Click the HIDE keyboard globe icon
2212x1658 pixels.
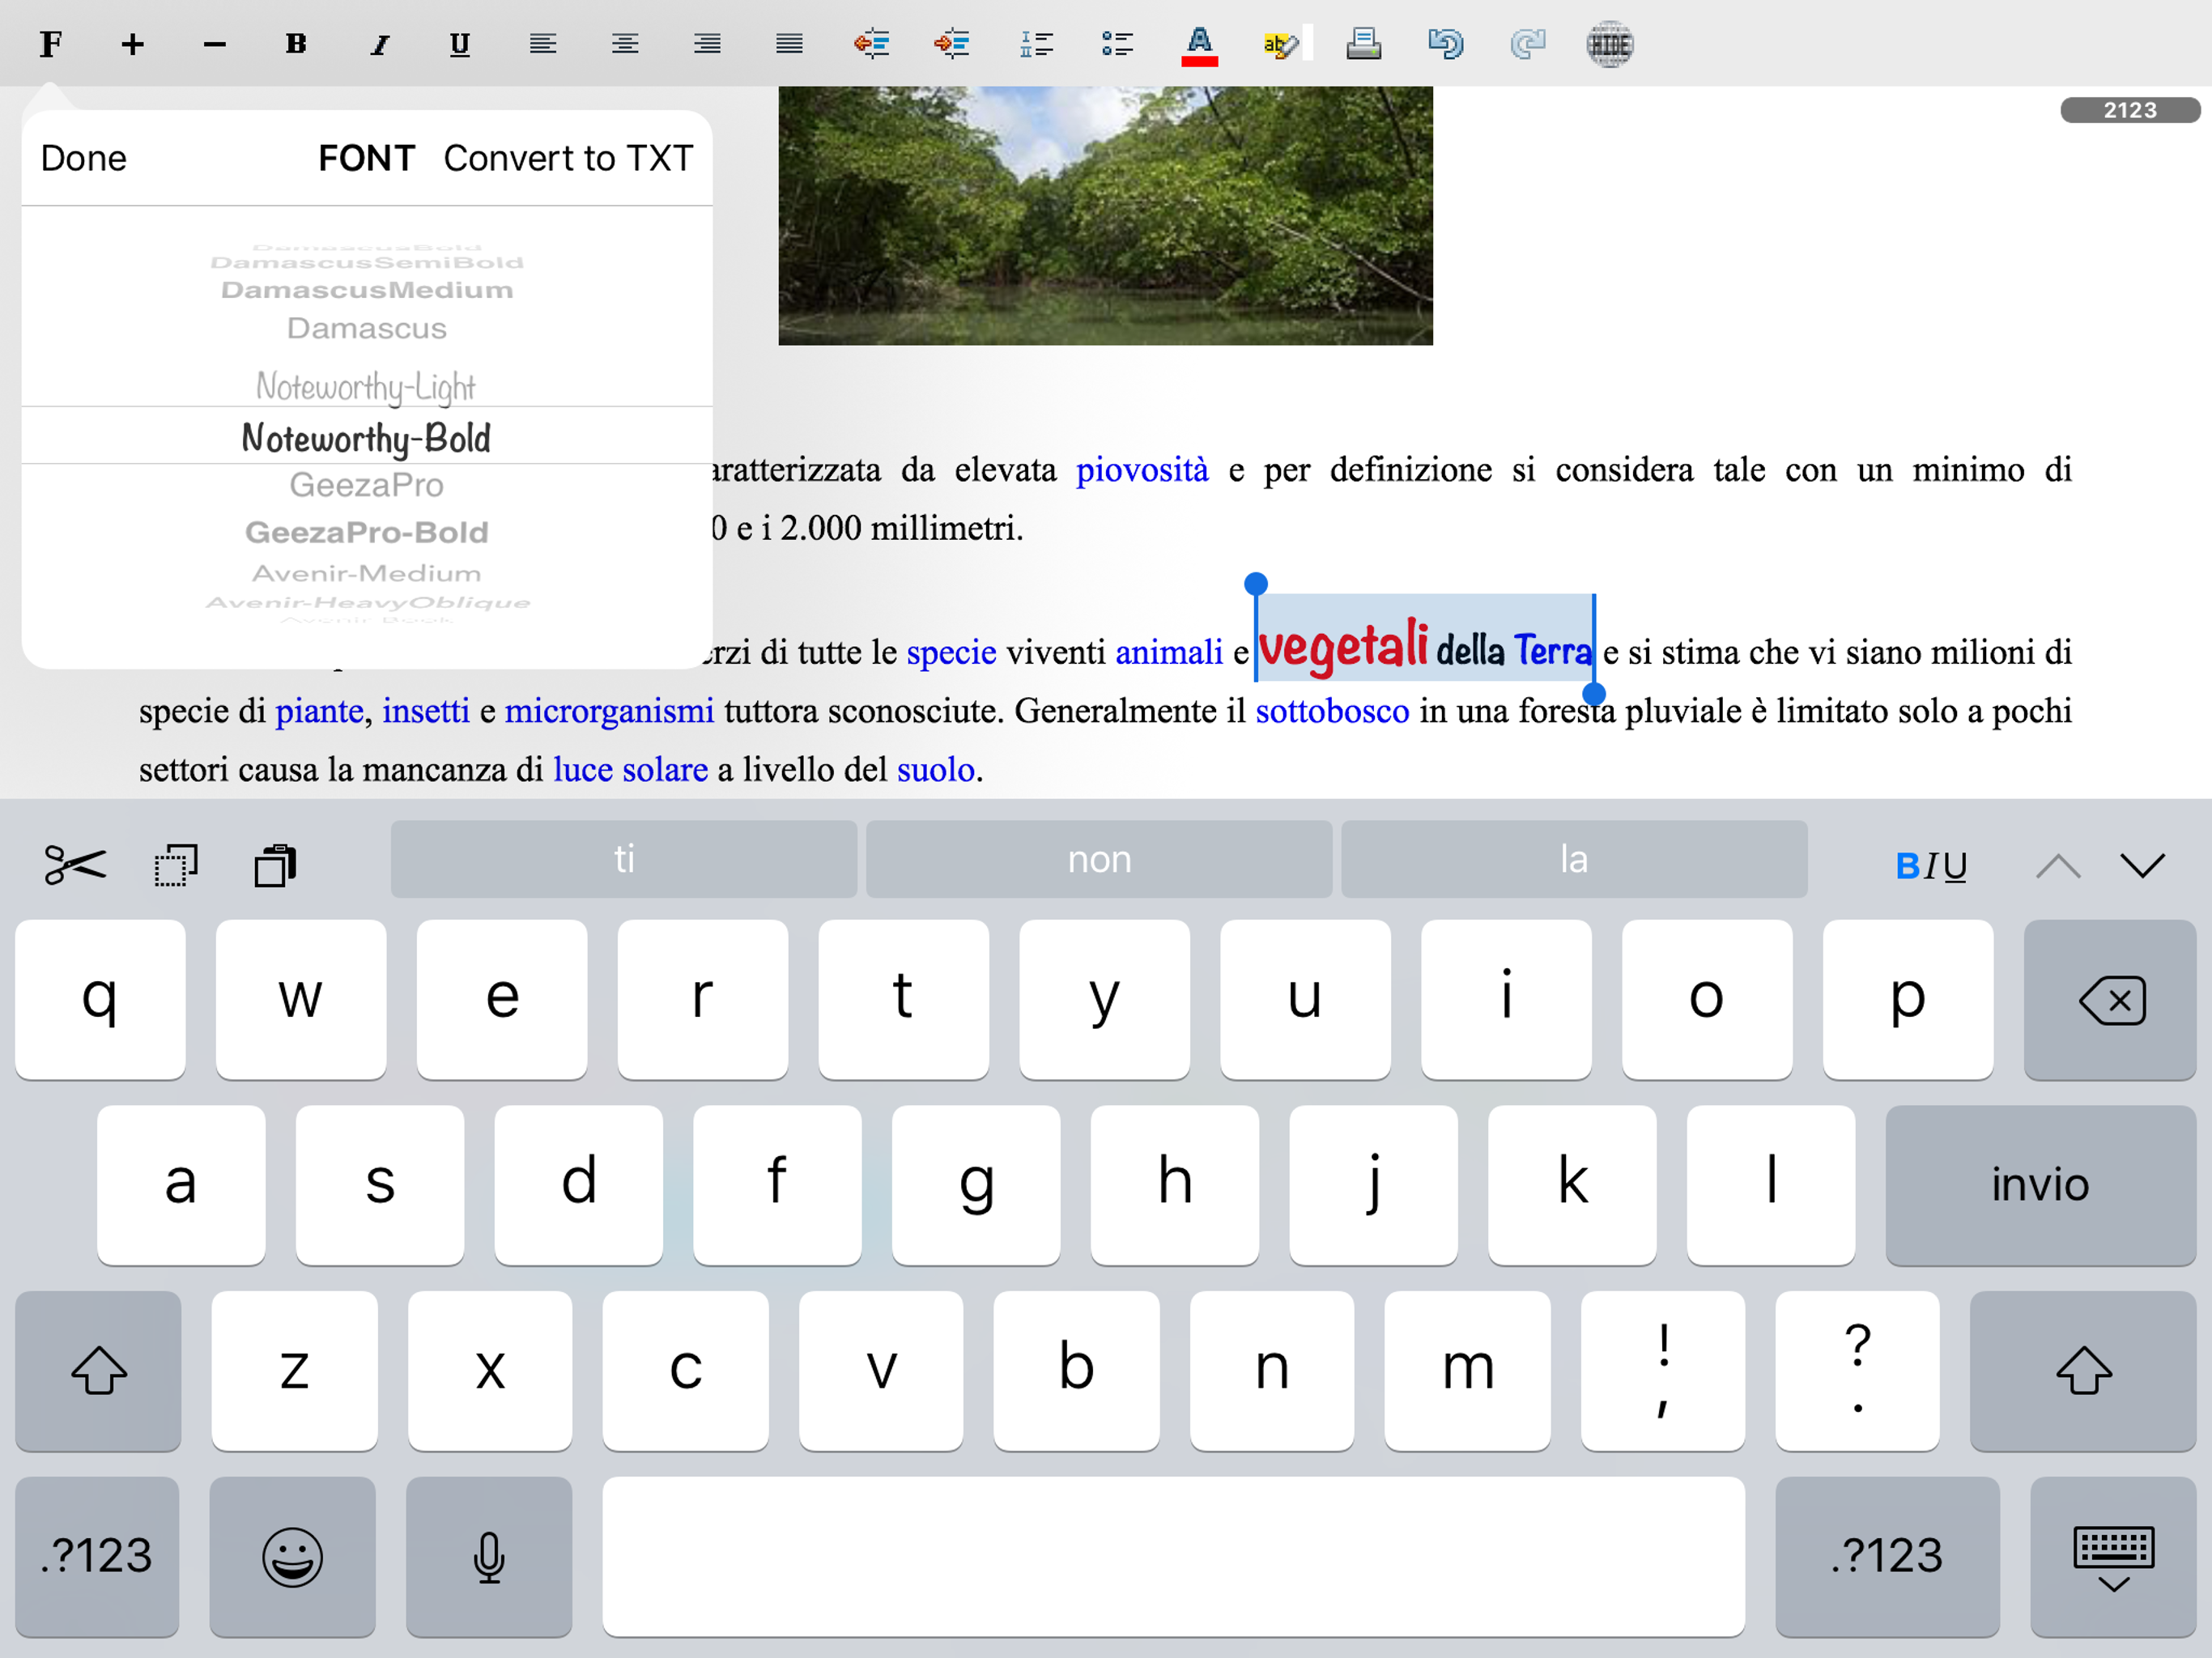(x=1609, y=44)
